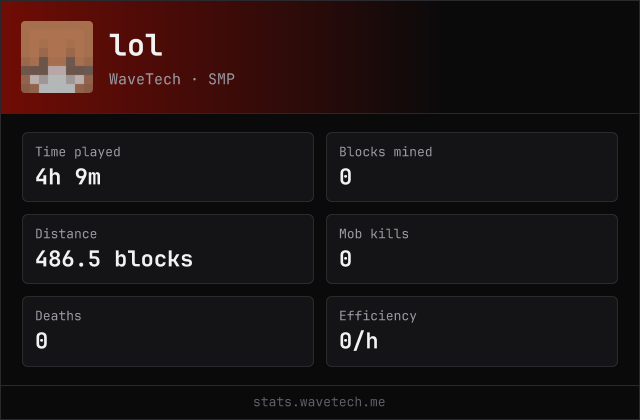The image size is (640, 420).
Task: Open the Mob kills stat card
Action: (x=472, y=249)
